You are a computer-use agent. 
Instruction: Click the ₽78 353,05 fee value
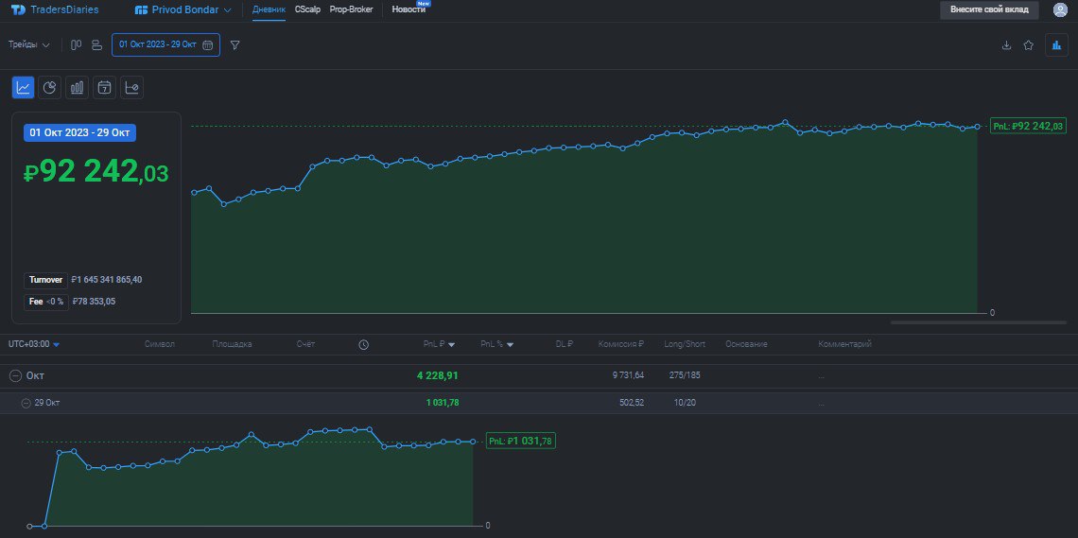[x=94, y=302]
